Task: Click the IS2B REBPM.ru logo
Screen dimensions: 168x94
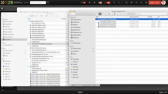Action: pos(12,3)
